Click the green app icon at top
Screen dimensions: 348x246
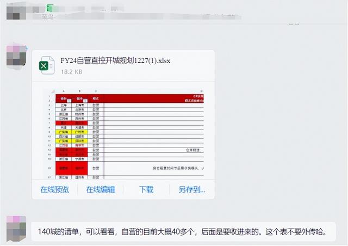tap(51, 8)
